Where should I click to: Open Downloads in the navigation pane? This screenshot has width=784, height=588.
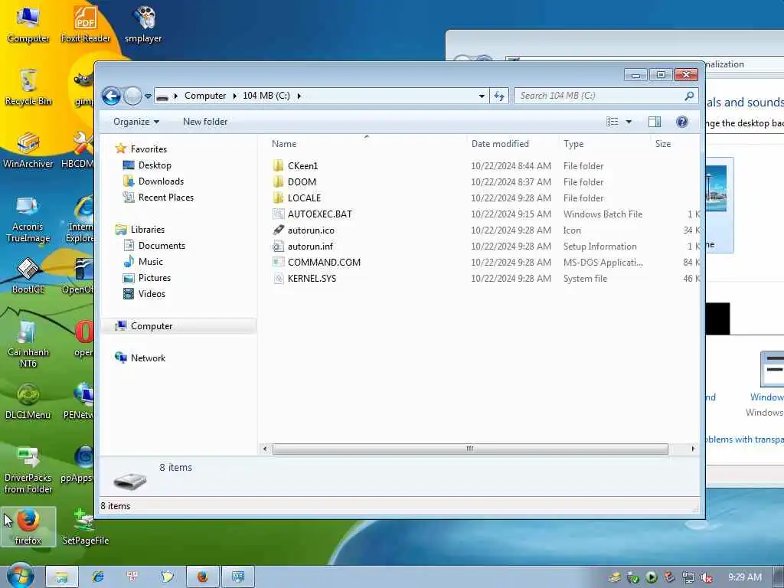(x=161, y=181)
